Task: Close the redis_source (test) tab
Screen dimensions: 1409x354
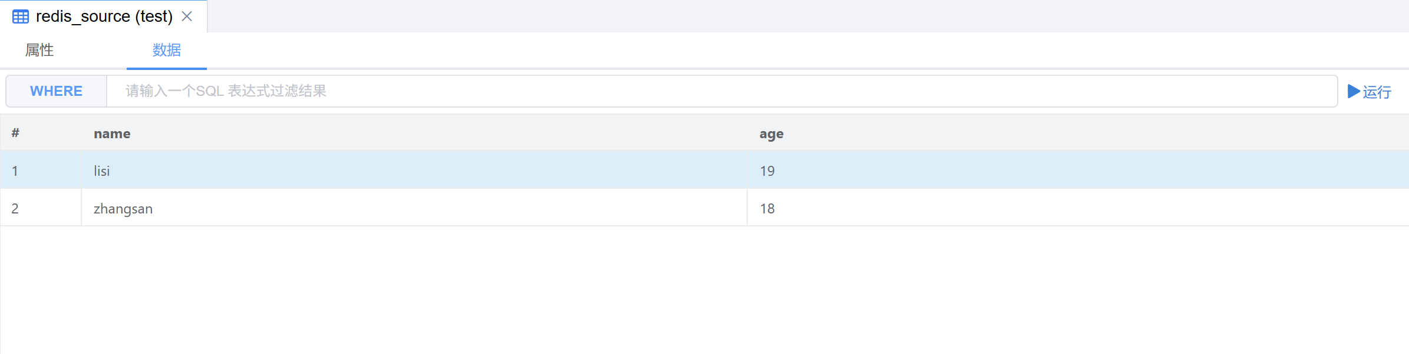Action: (187, 16)
